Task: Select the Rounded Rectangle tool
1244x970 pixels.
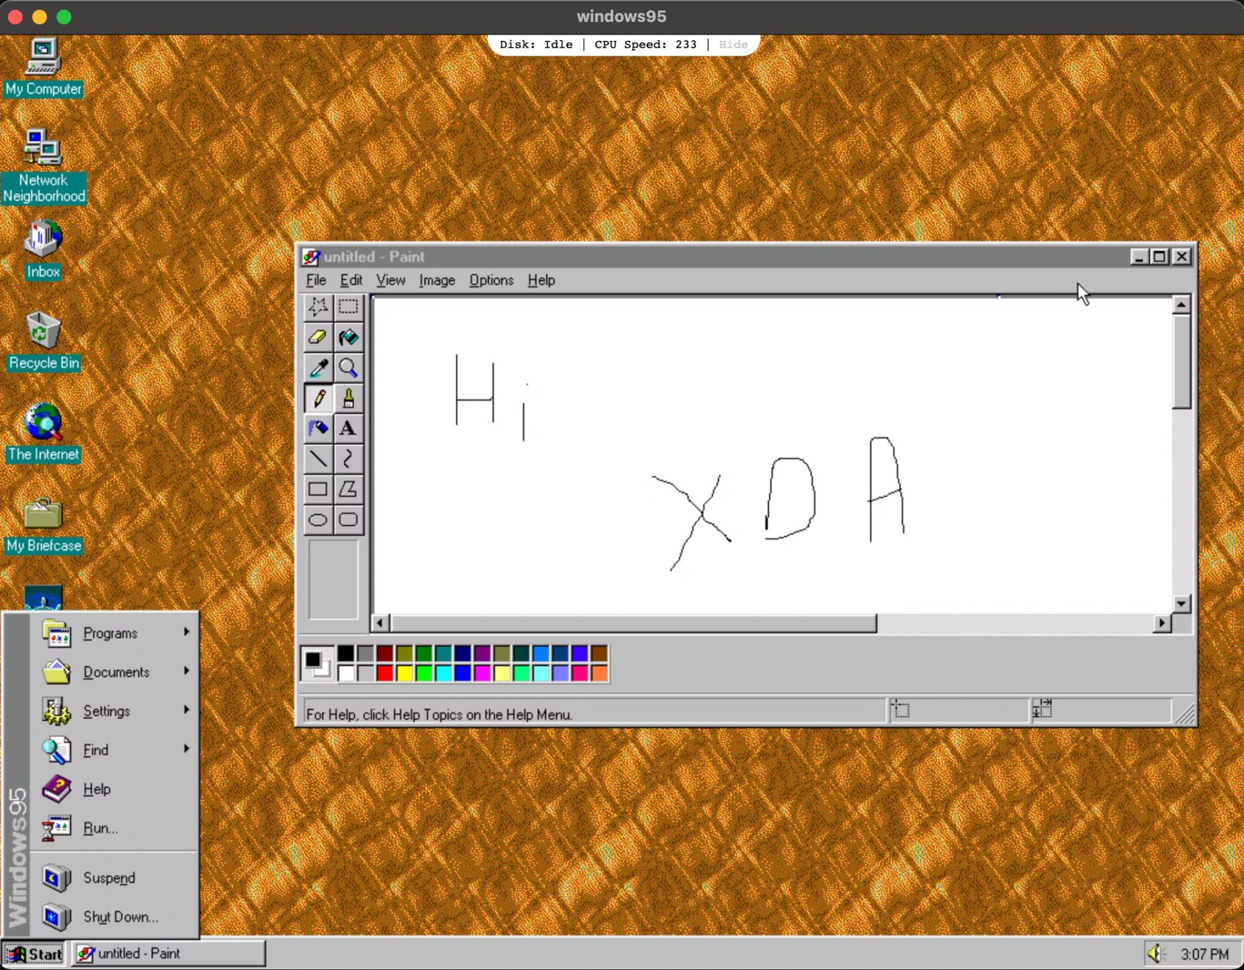Action: point(348,520)
